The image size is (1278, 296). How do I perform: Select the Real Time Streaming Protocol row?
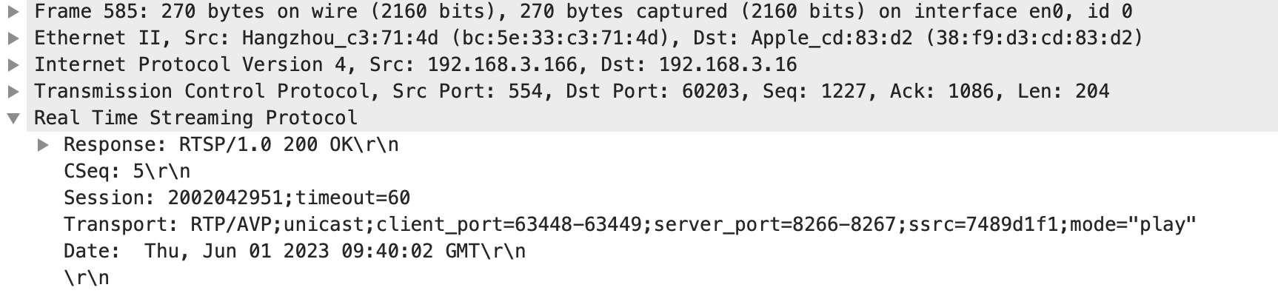(195, 118)
